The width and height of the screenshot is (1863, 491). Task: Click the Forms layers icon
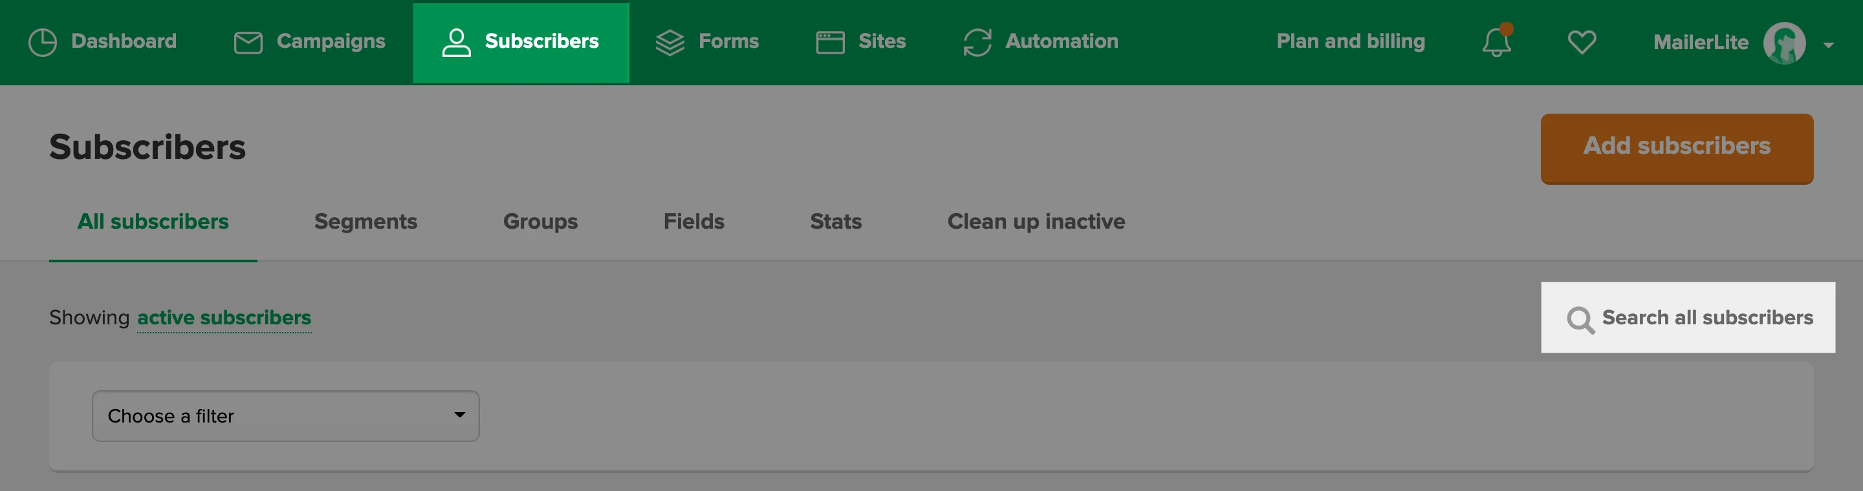670,42
